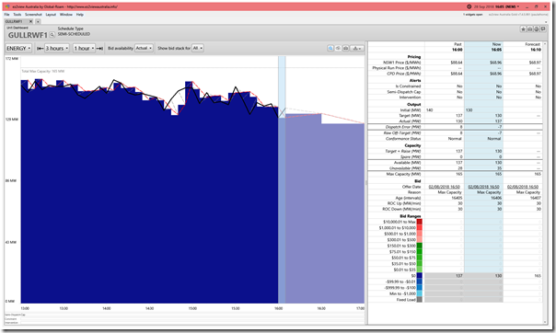Click the Past offer date link
Viewport: 556px width, 333px height.
point(445,187)
